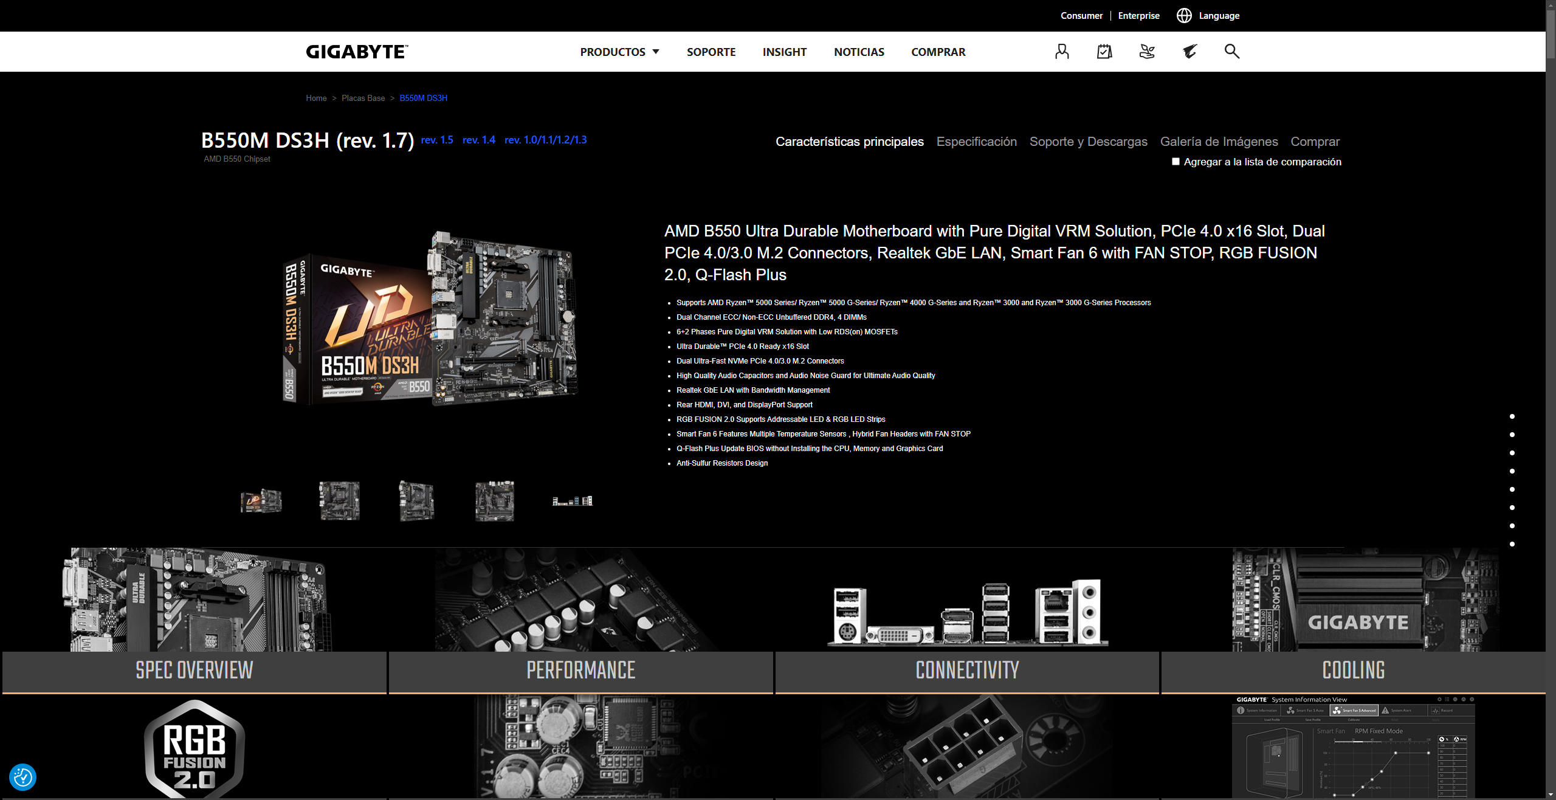Open the CONNECTIVITY section
This screenshot has width=1556, height=800.
point(967,671)
